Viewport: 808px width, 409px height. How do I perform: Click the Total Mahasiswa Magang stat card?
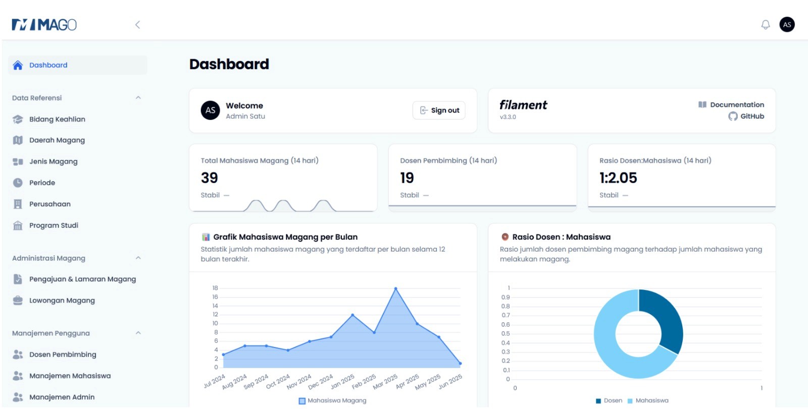[283, 178]
